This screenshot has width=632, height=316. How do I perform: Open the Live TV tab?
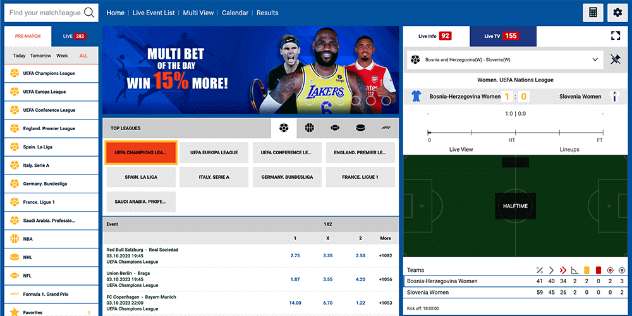[503, 36]
